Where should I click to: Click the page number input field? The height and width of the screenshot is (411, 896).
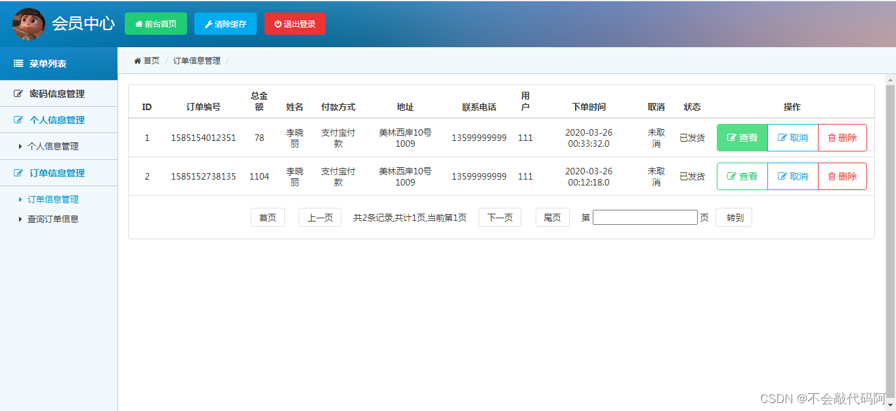pyautogui.click(x=645, y=217)
